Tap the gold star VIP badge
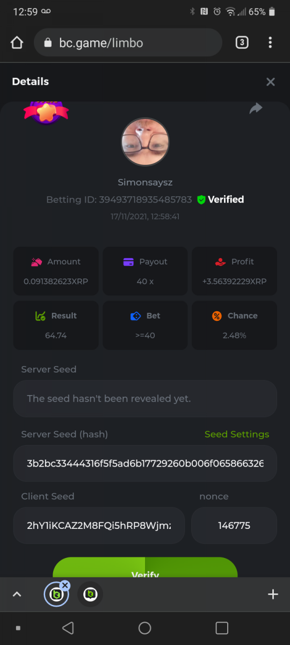This screenshot has width=290, height=645. pos(46,112)
